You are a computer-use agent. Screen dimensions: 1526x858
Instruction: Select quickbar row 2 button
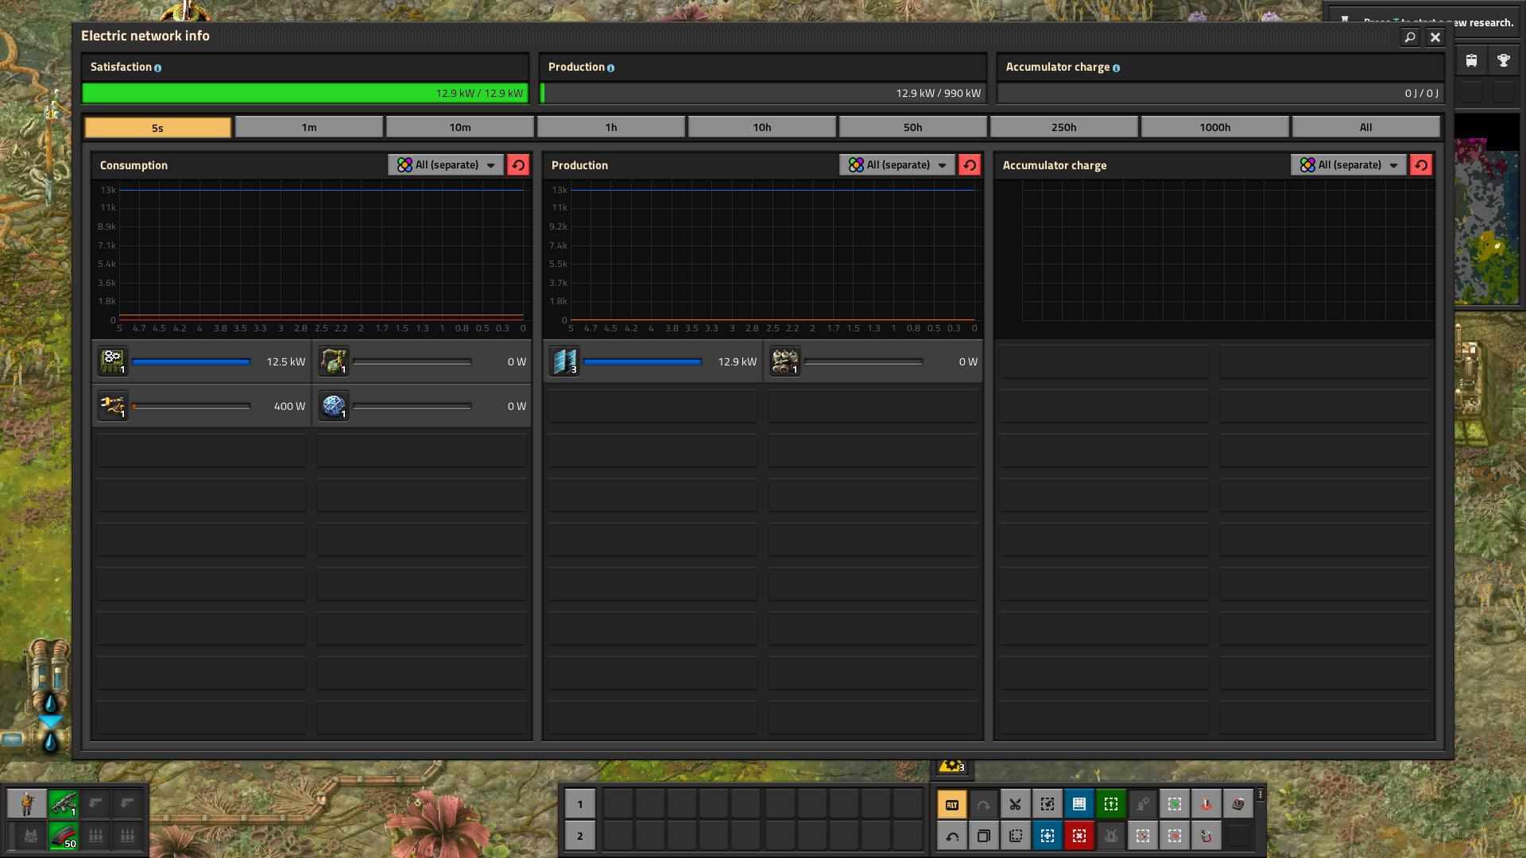coord(579,836)
